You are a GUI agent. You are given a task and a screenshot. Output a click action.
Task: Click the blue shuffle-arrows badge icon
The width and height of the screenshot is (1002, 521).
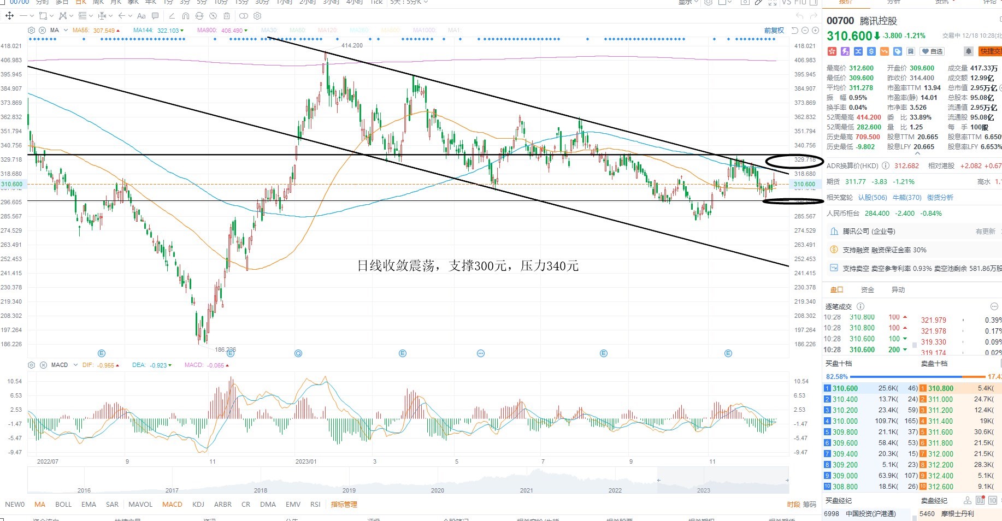pyautogui.click(x=858, y=51)
